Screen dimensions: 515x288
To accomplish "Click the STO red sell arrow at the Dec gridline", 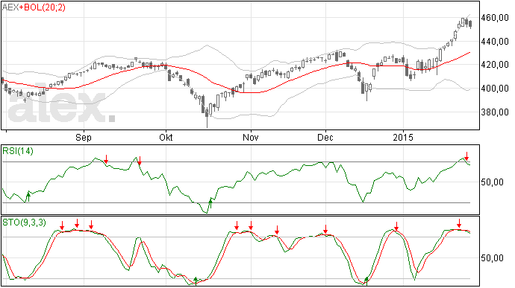I will pos(325,229).
